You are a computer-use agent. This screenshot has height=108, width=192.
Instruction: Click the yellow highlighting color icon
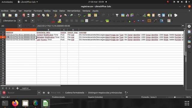click(x=59, y=21)
